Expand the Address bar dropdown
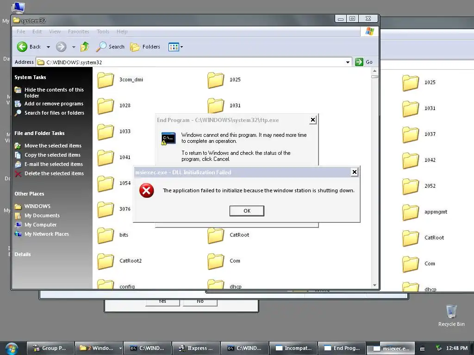Viewport: 474px width, 355px height. (348, 62)
